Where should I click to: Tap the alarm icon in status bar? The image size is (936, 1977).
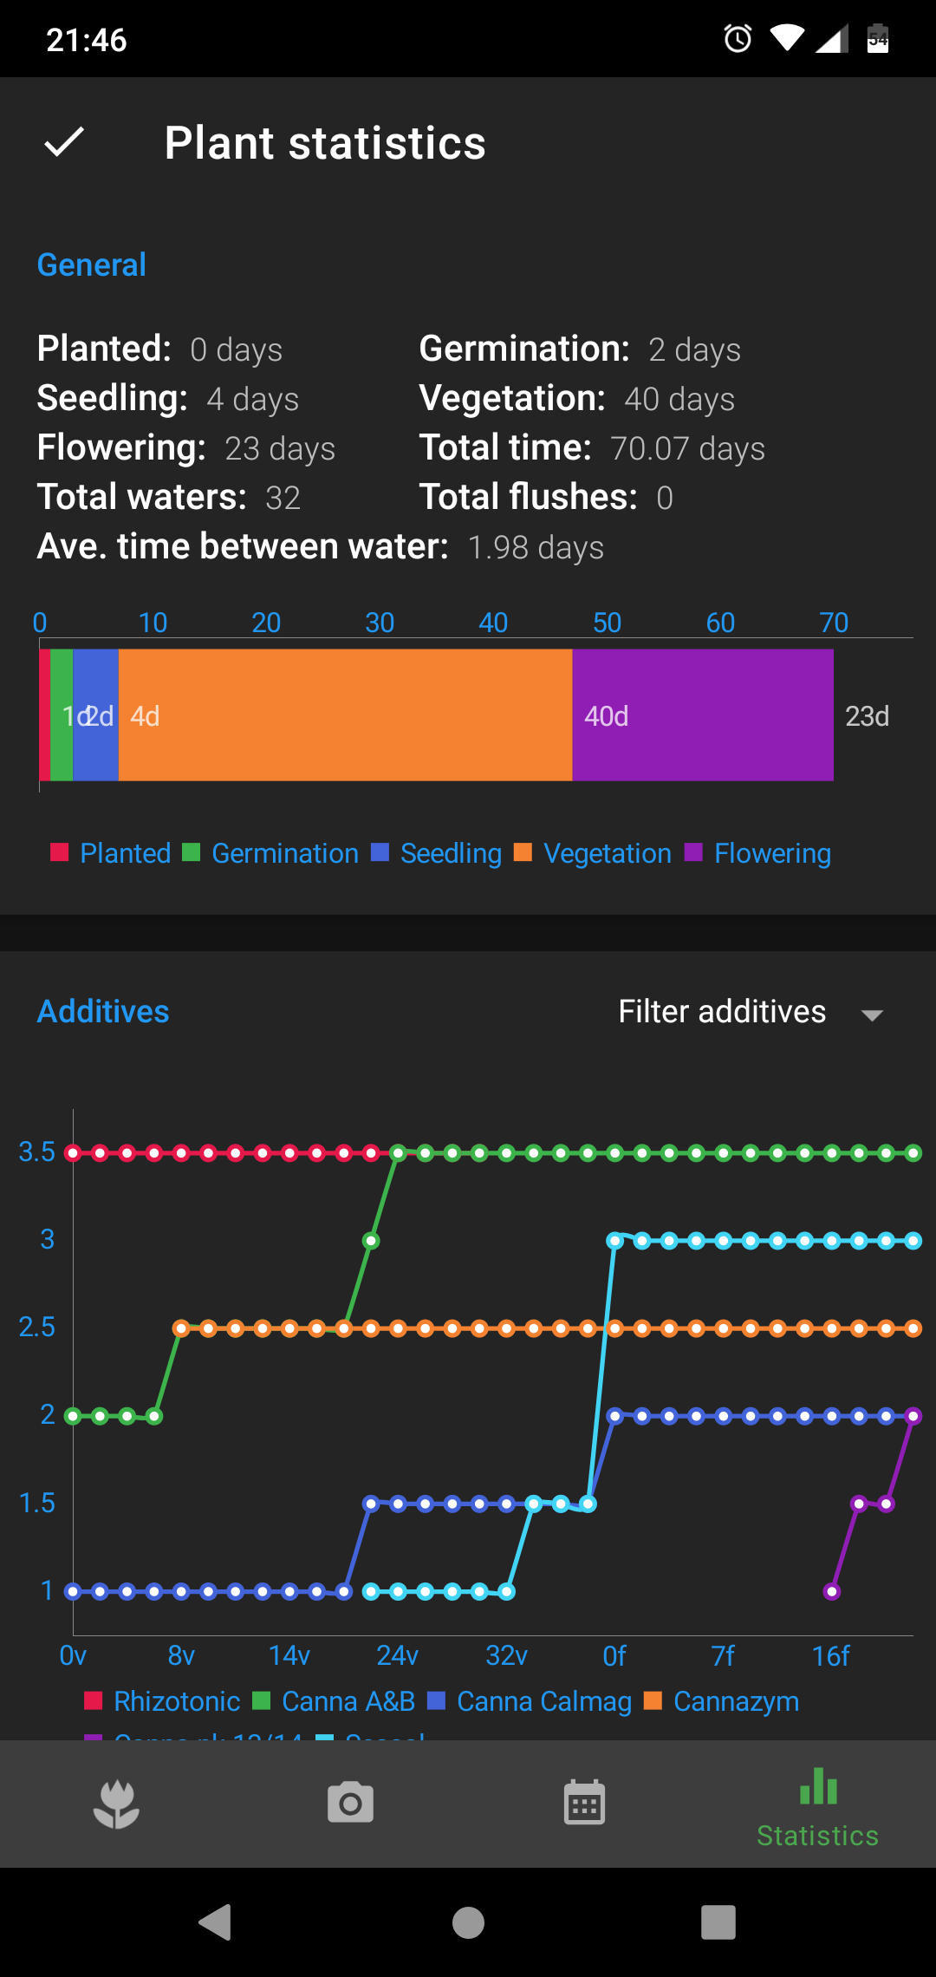738,39
